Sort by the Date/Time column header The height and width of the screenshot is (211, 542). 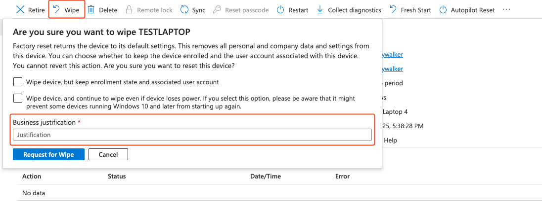[x=267, y=176]
